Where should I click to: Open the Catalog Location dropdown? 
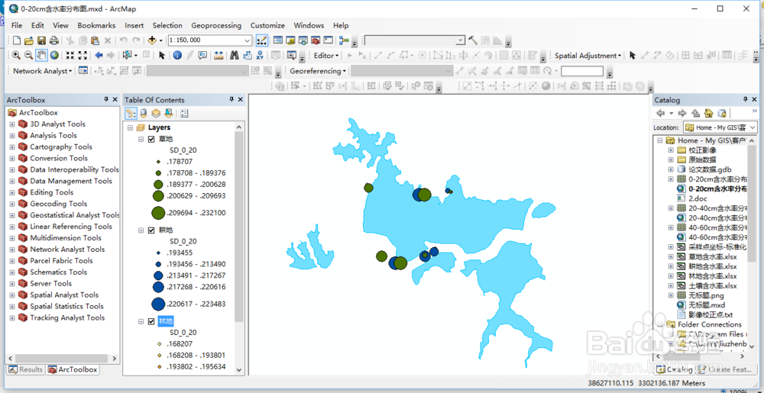click(x=753, y=127)
